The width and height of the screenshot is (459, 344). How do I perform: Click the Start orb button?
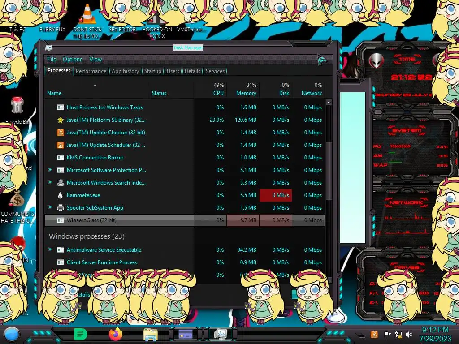pyautogui.click(x=11, y=334)
